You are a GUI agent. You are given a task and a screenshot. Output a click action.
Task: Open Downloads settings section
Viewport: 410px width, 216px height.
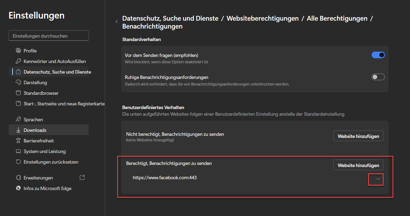(35, 130)
